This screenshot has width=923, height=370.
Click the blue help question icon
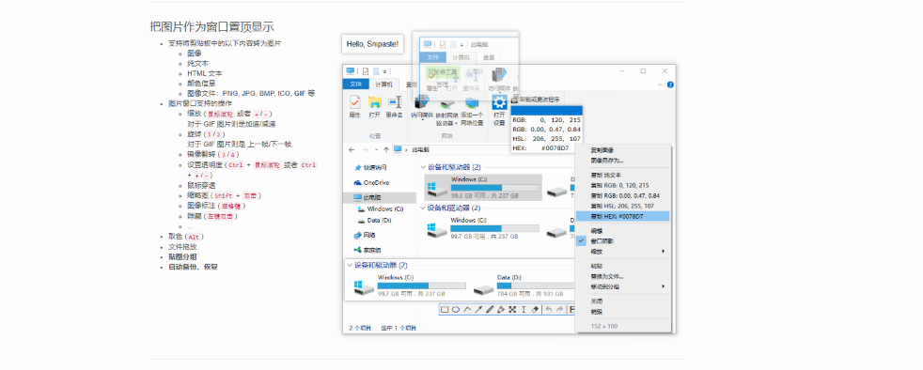pos(670,85)
